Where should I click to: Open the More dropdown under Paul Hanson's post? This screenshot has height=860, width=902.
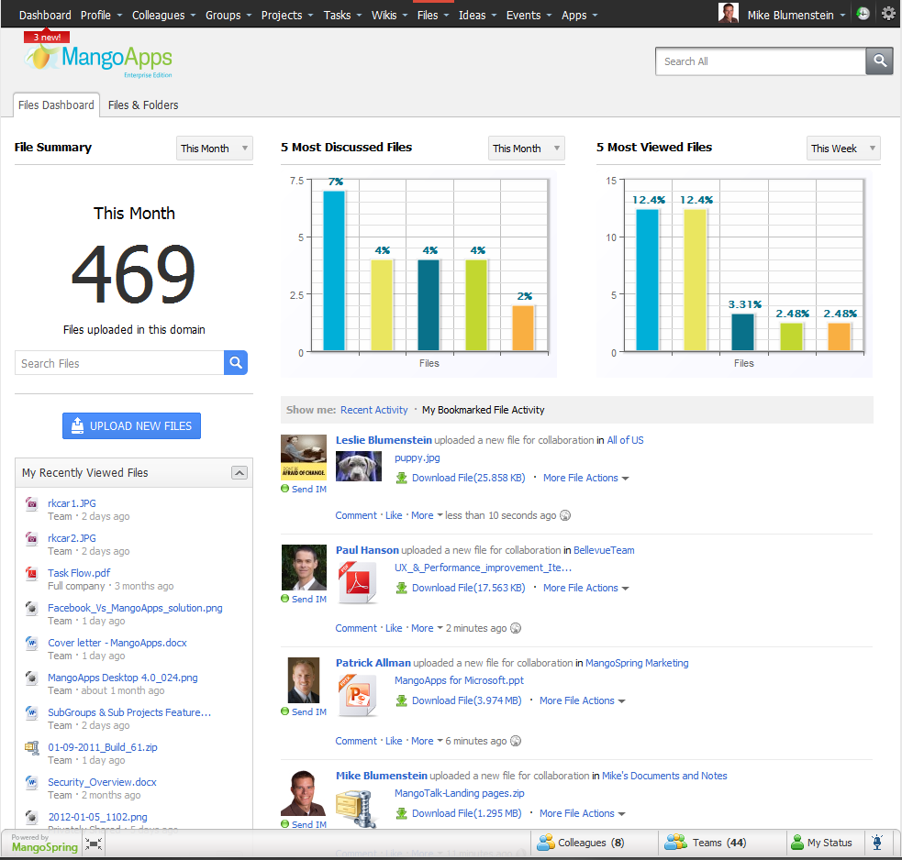pos(427,628)
